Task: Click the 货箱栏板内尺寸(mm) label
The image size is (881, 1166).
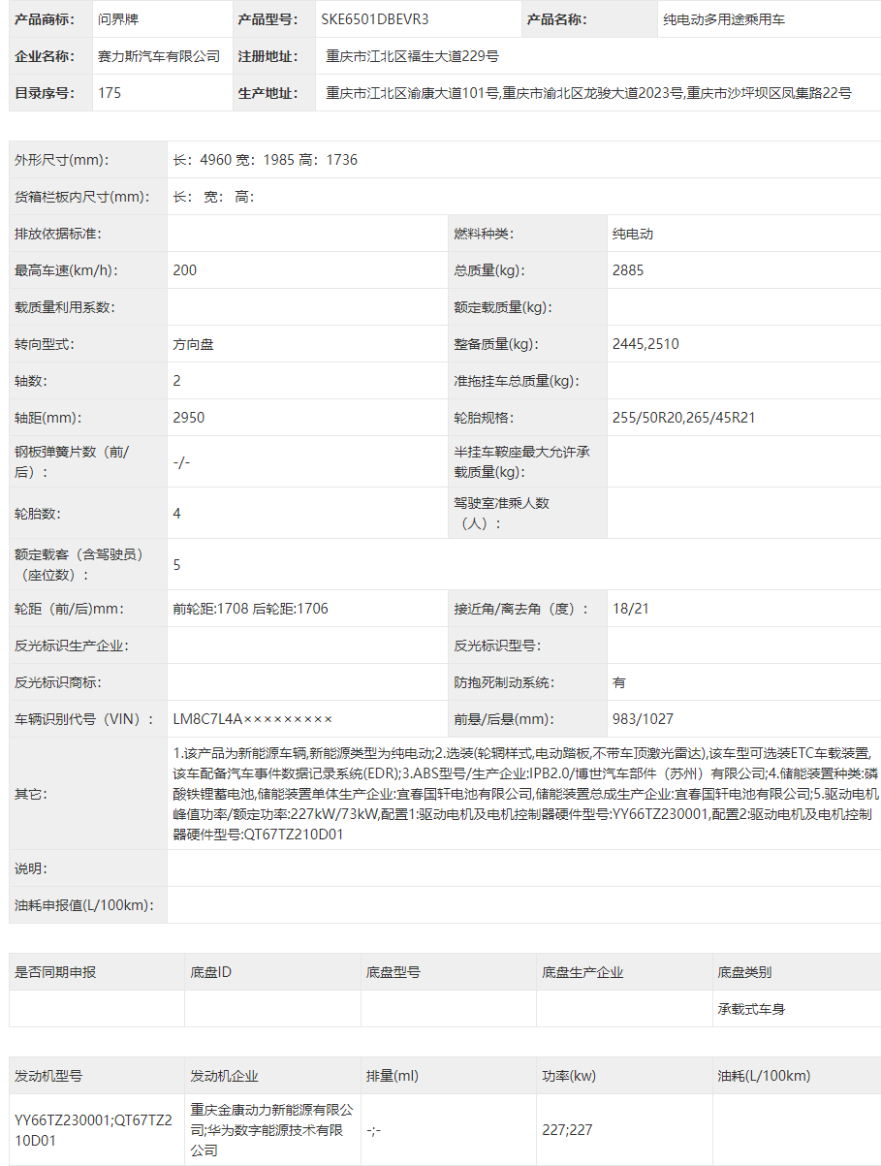Action: (x=81, y=197)
